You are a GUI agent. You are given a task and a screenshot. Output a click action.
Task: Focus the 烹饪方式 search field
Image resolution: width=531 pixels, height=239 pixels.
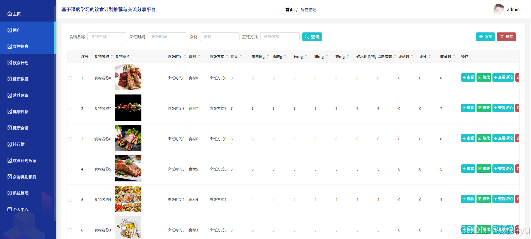click(280, 37)
